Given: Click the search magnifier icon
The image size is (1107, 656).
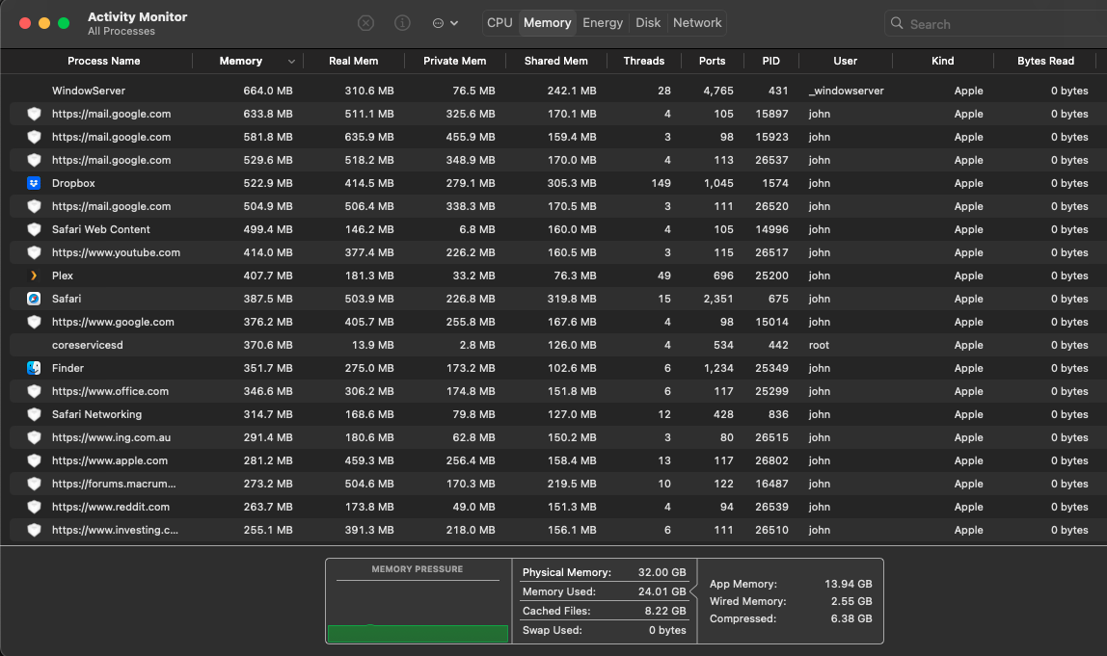Looking at the screenshot, I should click(x=897, y=23).
